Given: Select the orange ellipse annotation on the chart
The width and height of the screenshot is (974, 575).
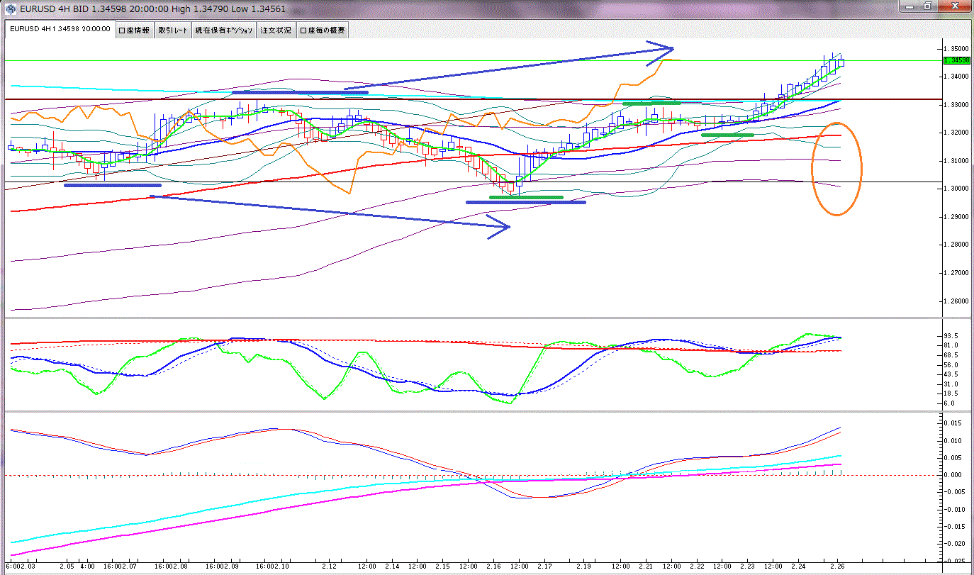Looking at the screenshot, I should pyautogui.click(x=860, y=170).
